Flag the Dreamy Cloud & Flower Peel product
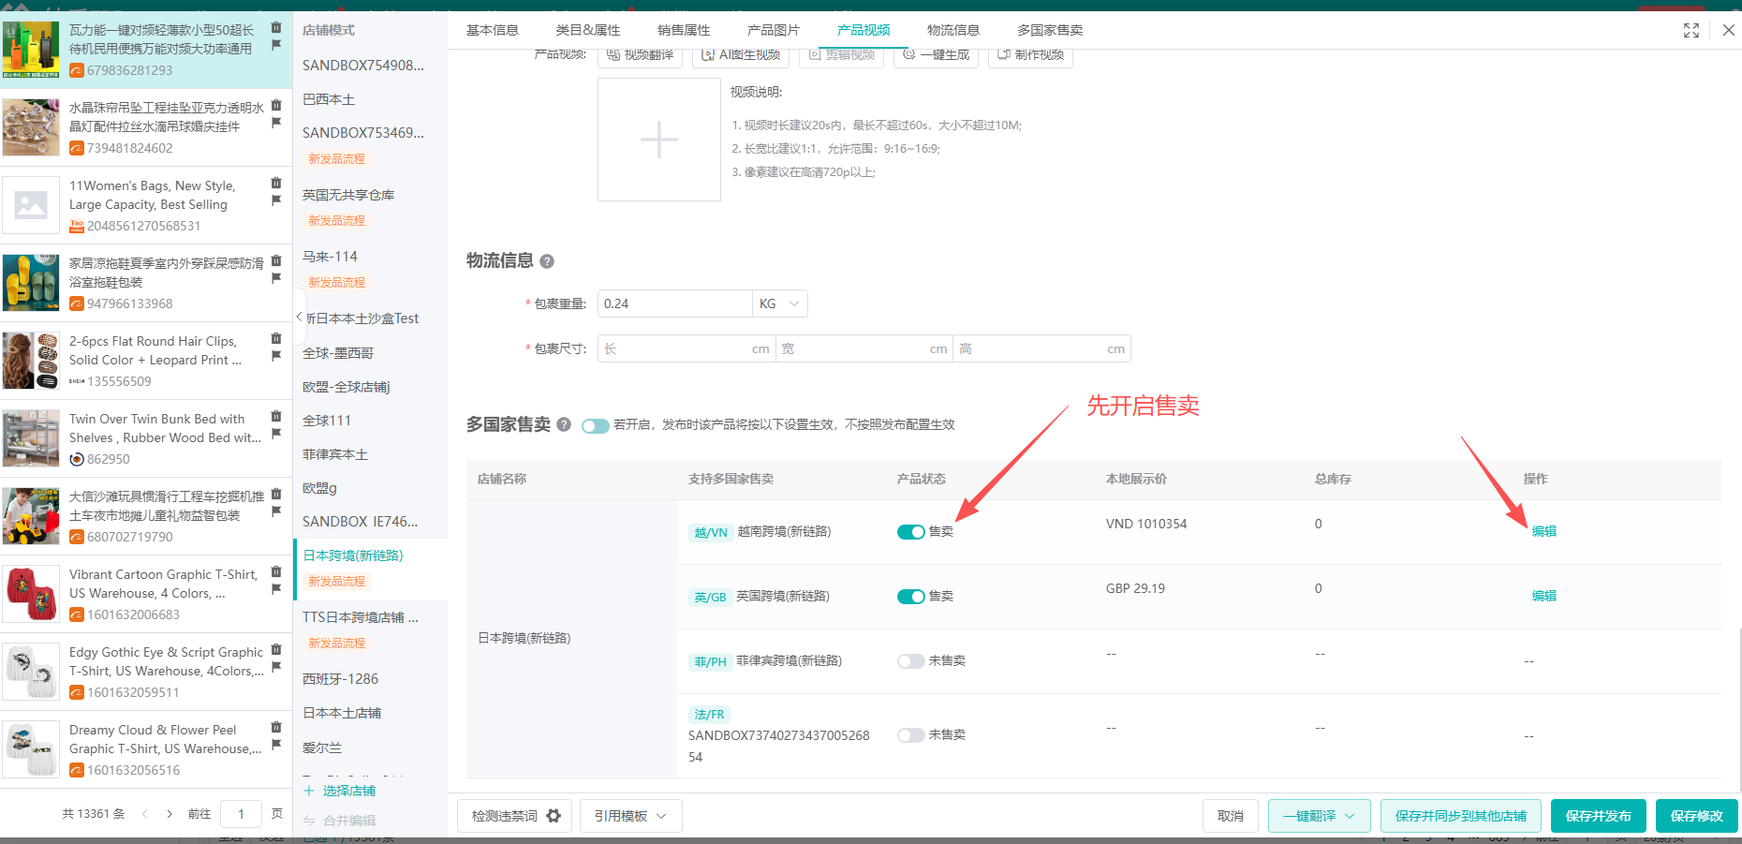This screenshot has height=844, width=1742. [x=276, y=745]
